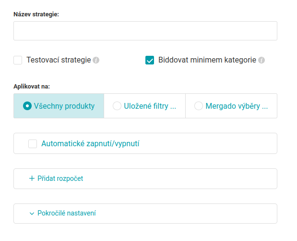The image size is (297, 241).
Task: Click the Biddovat minimem kategorie label text
Action: pos(207,60)
